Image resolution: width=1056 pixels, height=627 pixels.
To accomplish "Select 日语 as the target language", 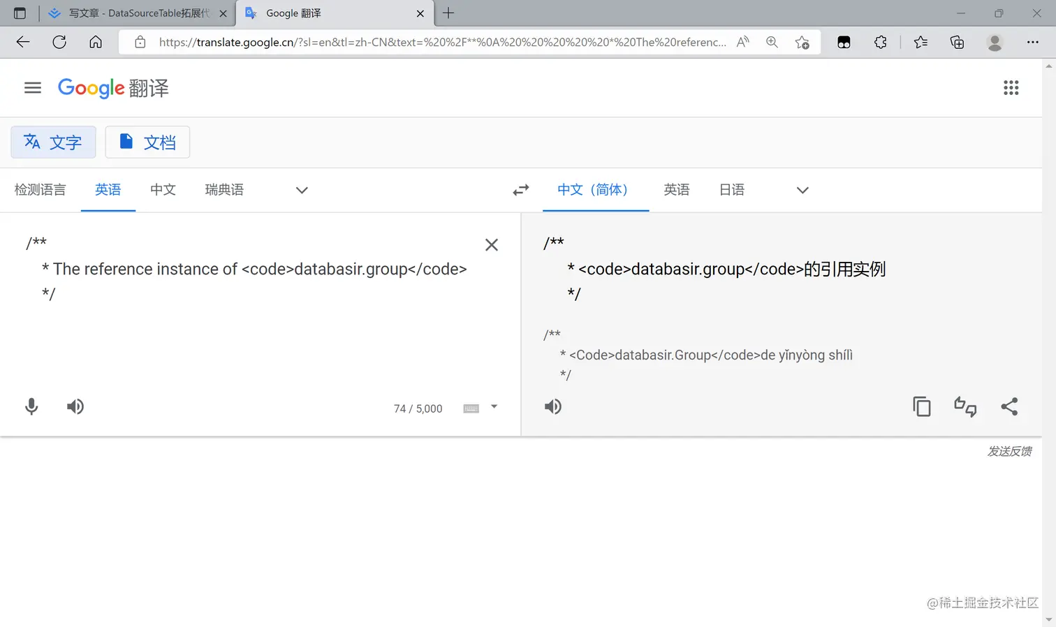I will pos(732,190).
